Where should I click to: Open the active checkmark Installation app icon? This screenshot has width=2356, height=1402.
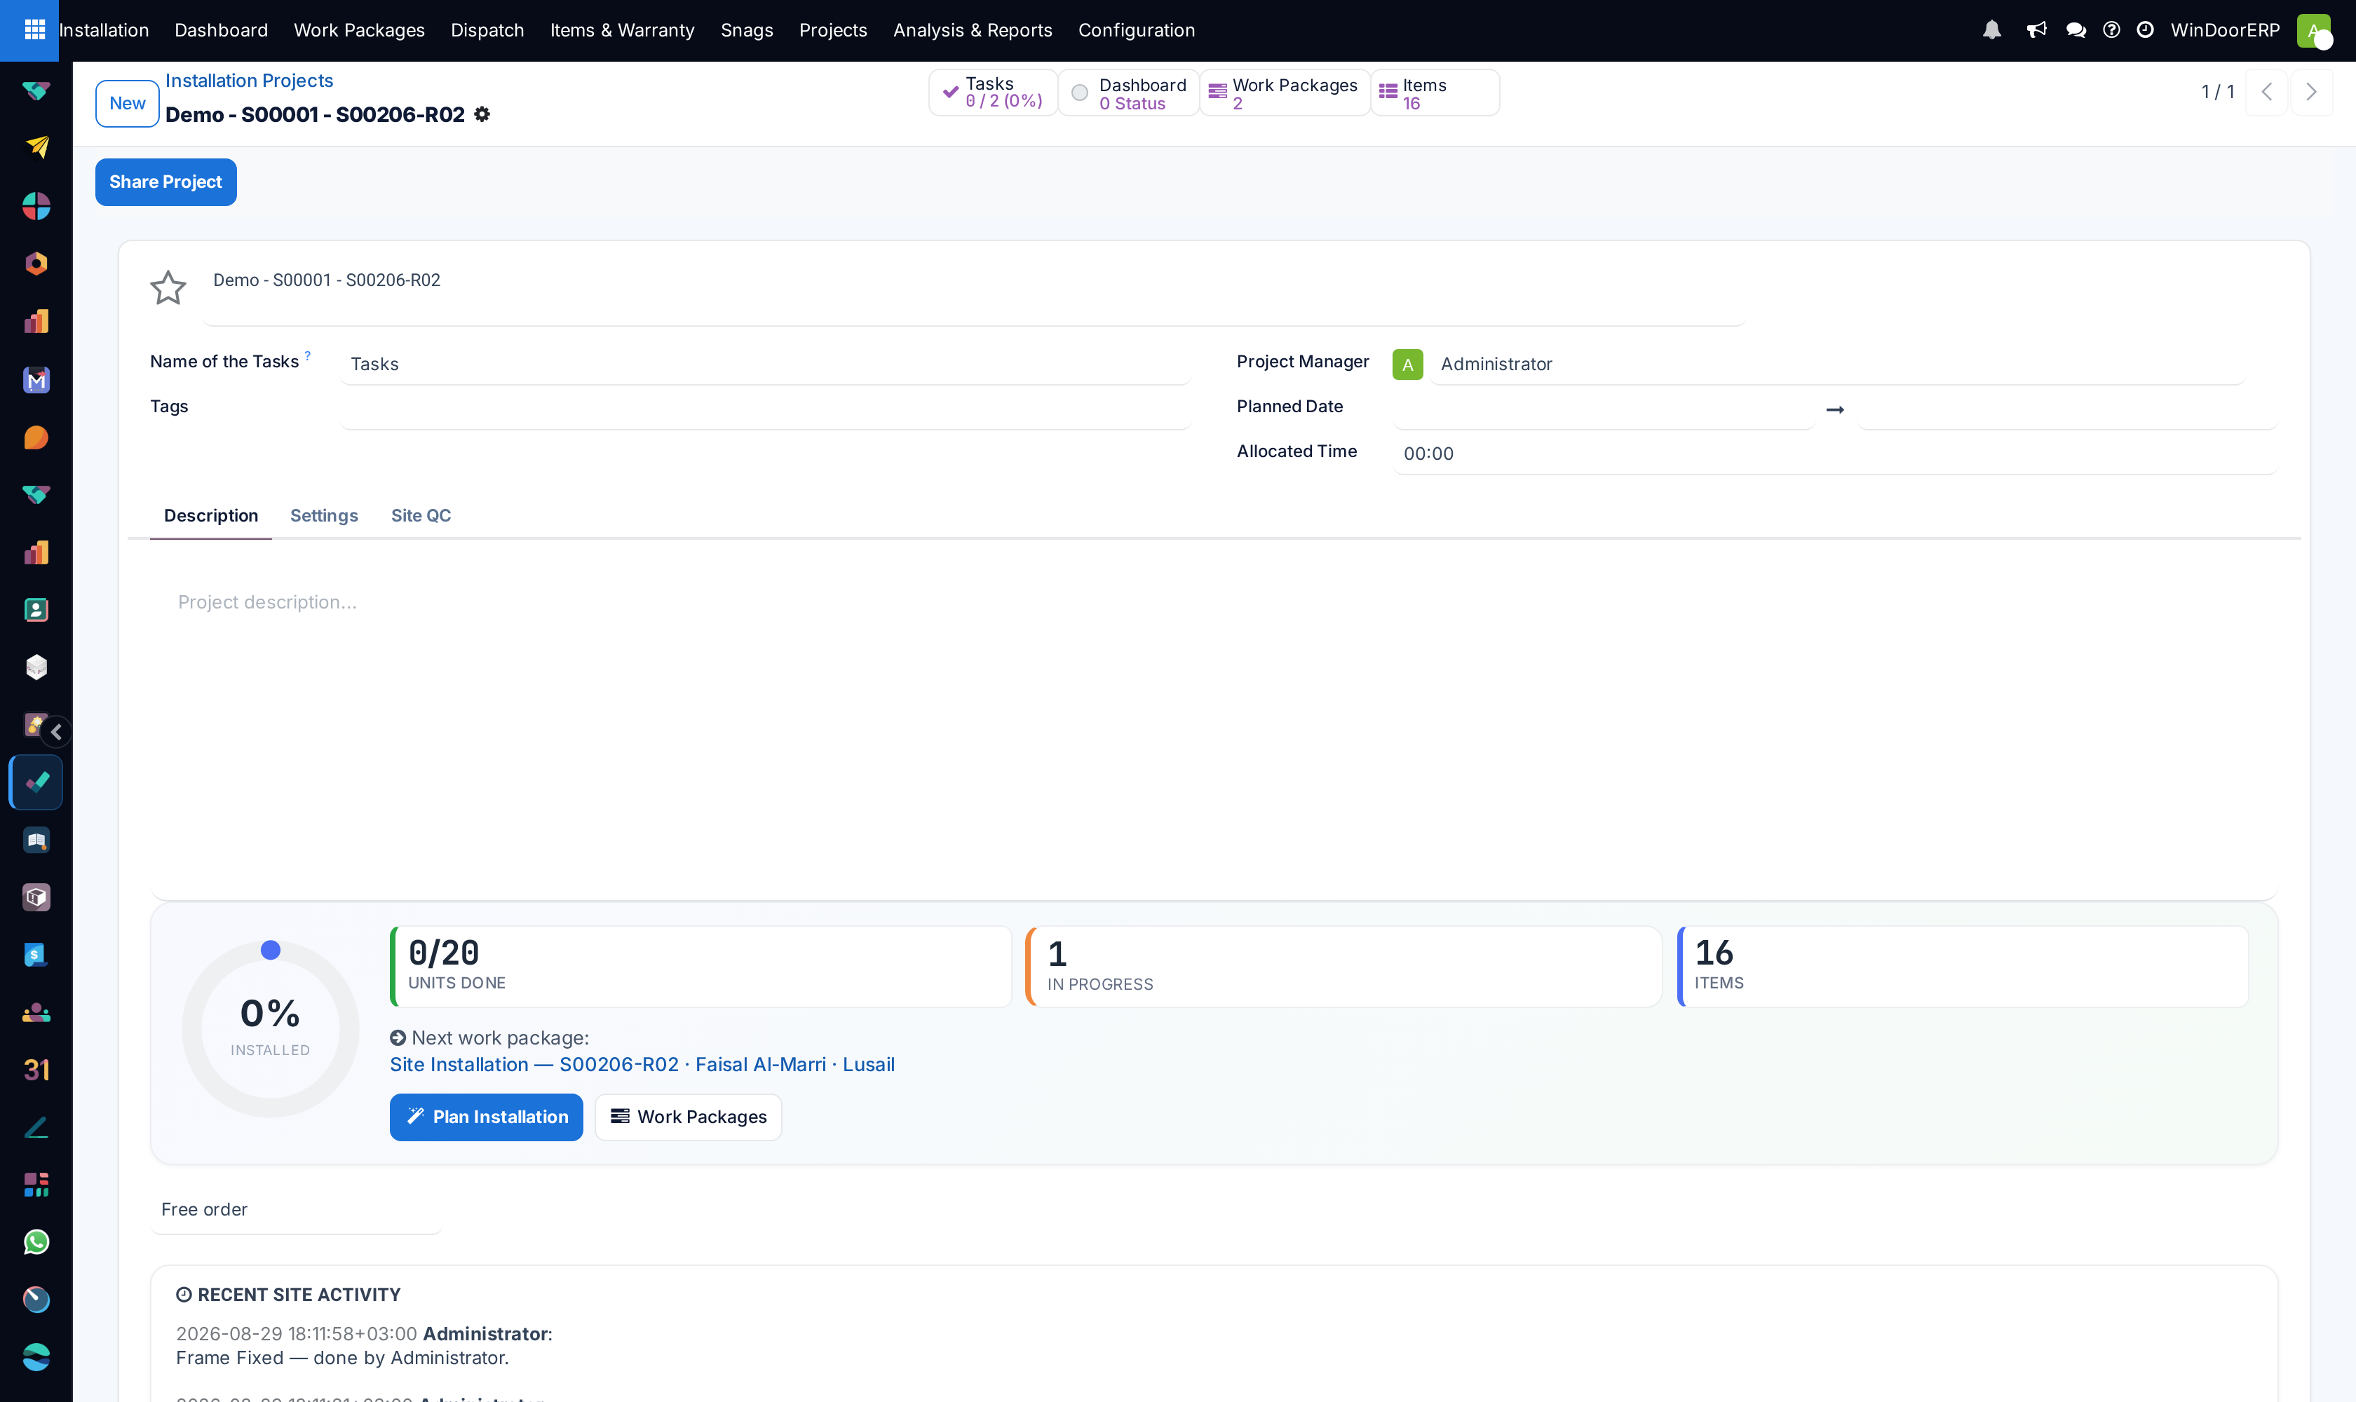pos(37,782)
